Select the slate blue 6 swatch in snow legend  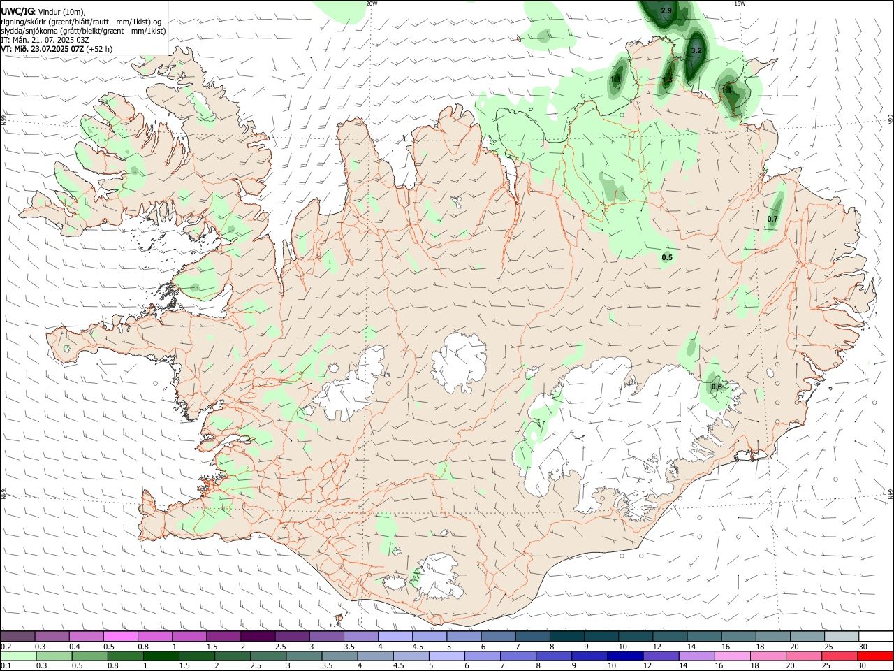coord(498,637)
